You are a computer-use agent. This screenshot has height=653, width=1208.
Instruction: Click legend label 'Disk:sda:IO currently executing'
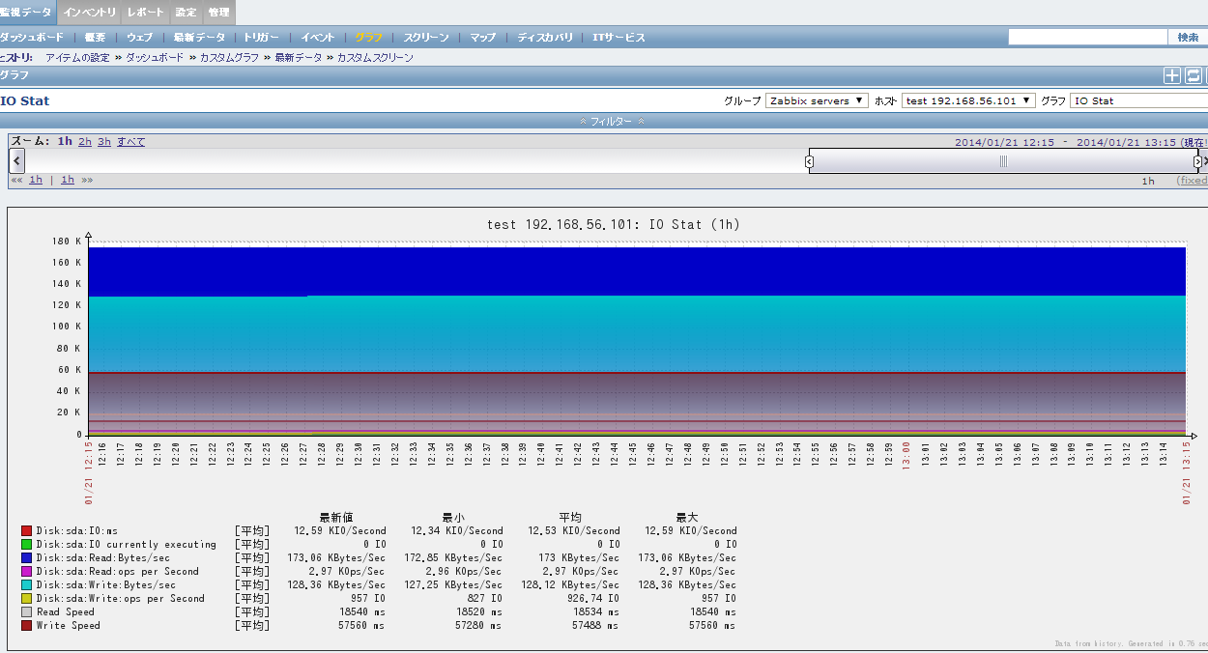pyautogui.click(x=126, y=545)
